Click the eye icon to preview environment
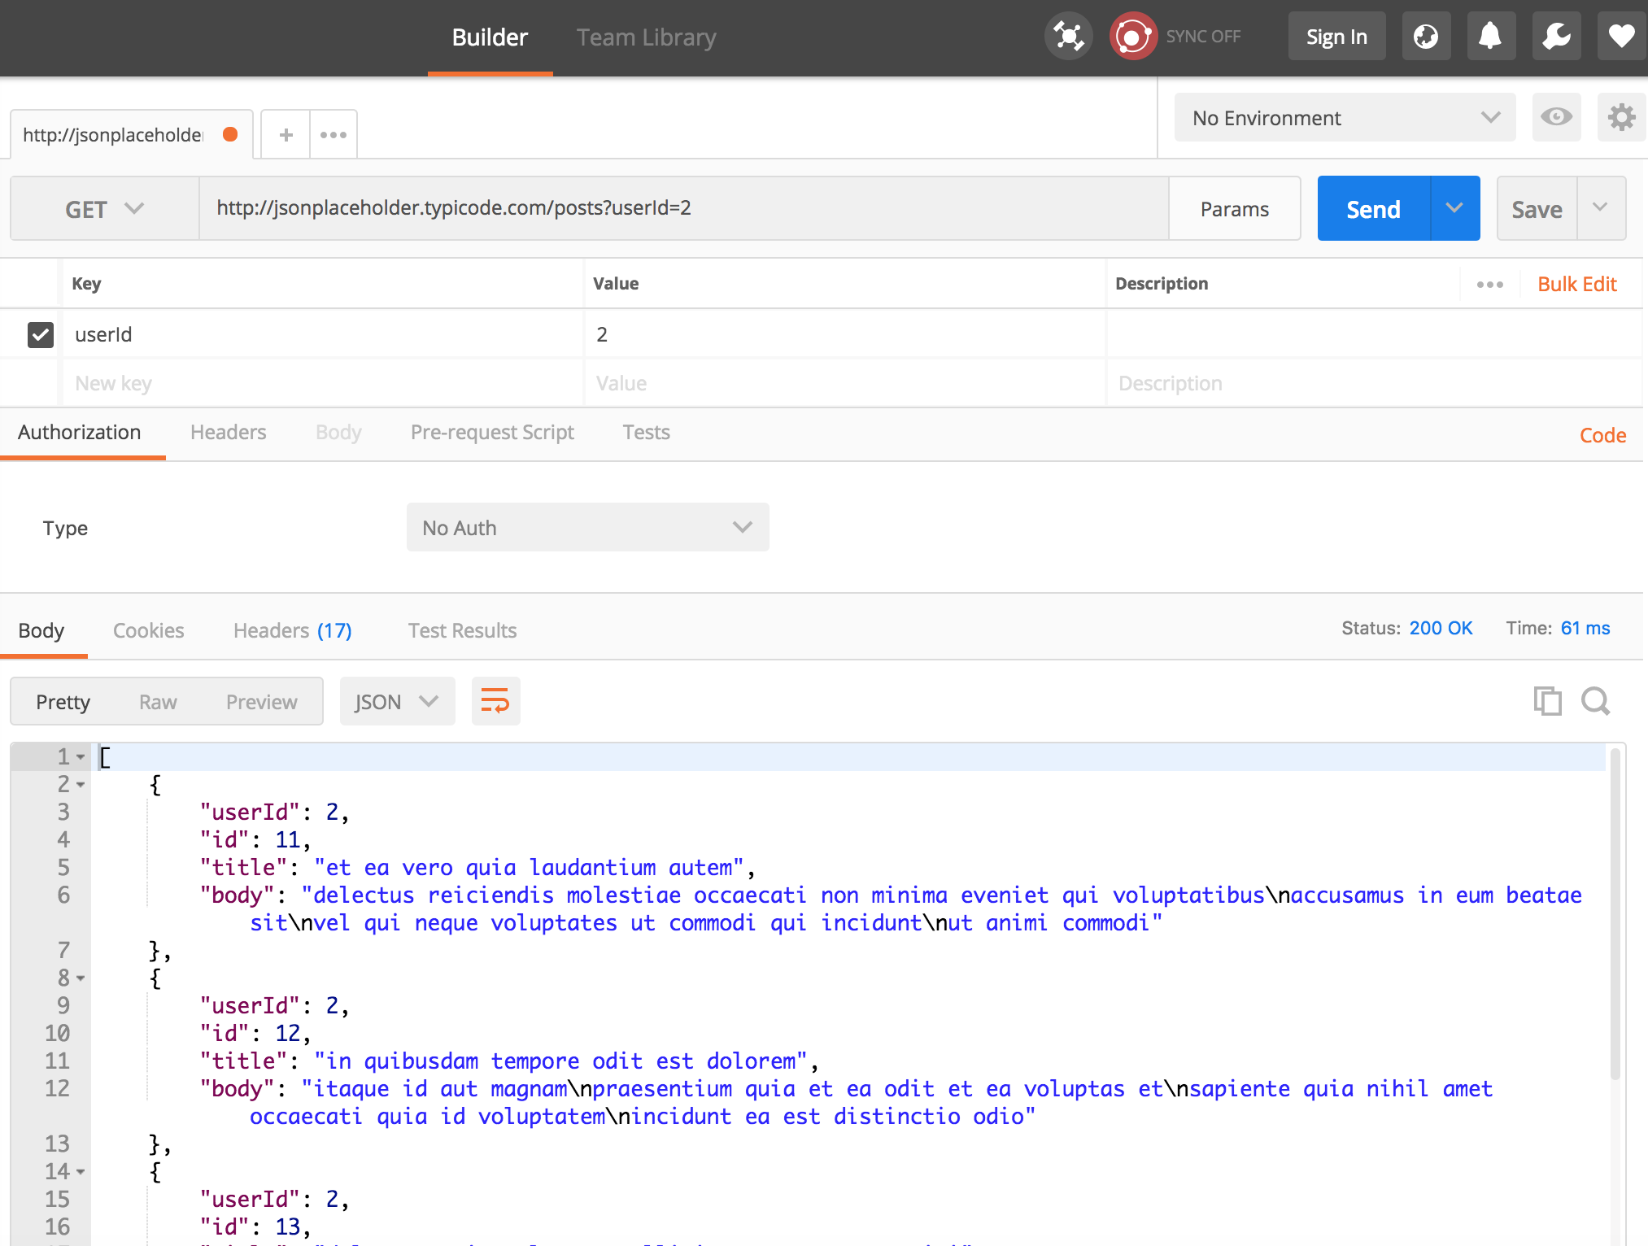This screenshot has width=1648, height=1246. (x=1556, y=118)
